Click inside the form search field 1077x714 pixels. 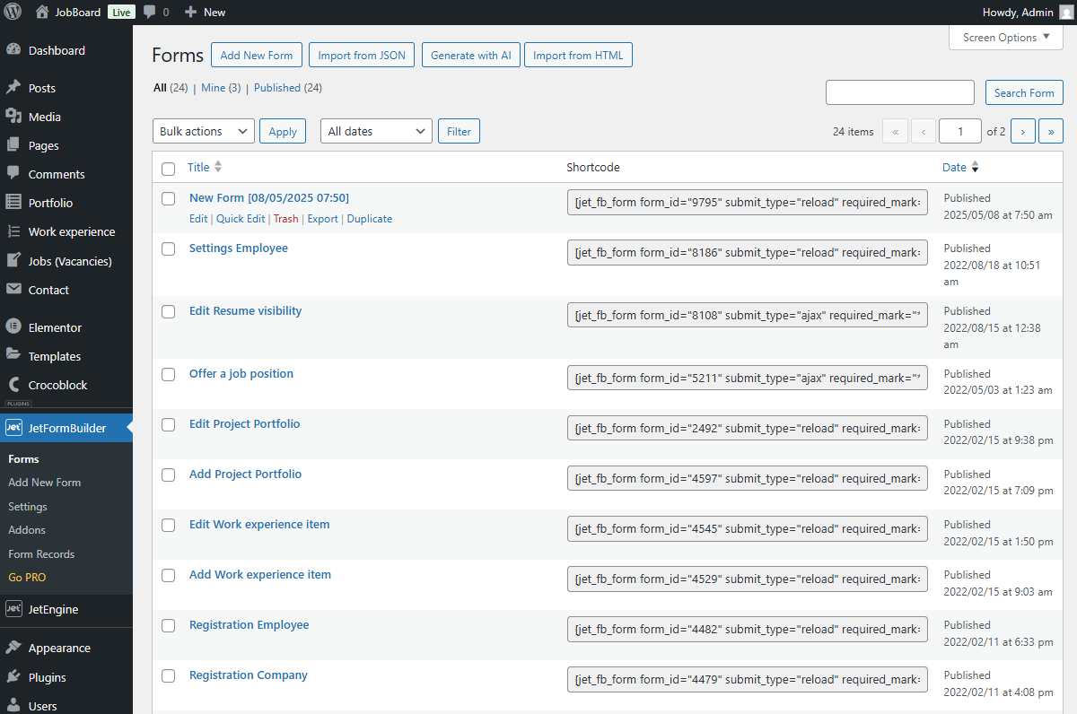(899, 92)
